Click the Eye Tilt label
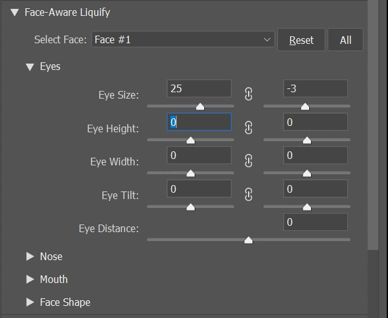Viewport: 388px width, 318px height. [120, 195]
